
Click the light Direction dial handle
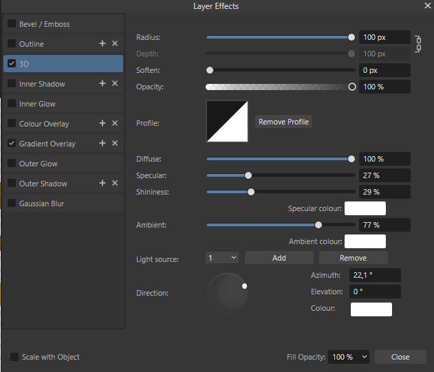[x=244, y=286]
